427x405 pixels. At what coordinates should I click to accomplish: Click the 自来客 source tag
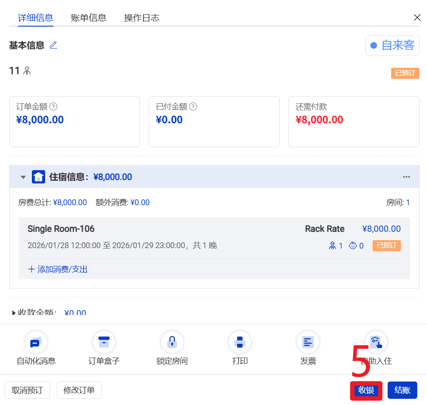coord(392,45)
